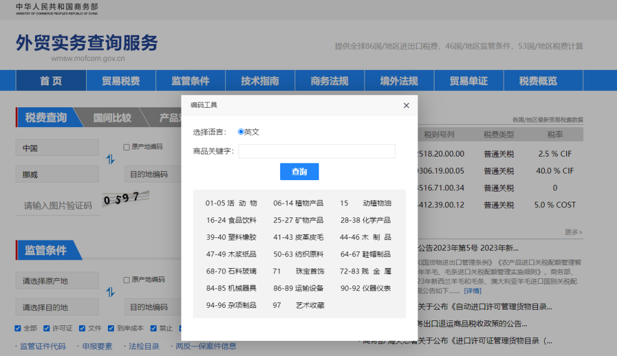Click the 中华人民共和国商务部 logo
The width and height of the screenshot is (617, 356).
(x=57, y=8)
